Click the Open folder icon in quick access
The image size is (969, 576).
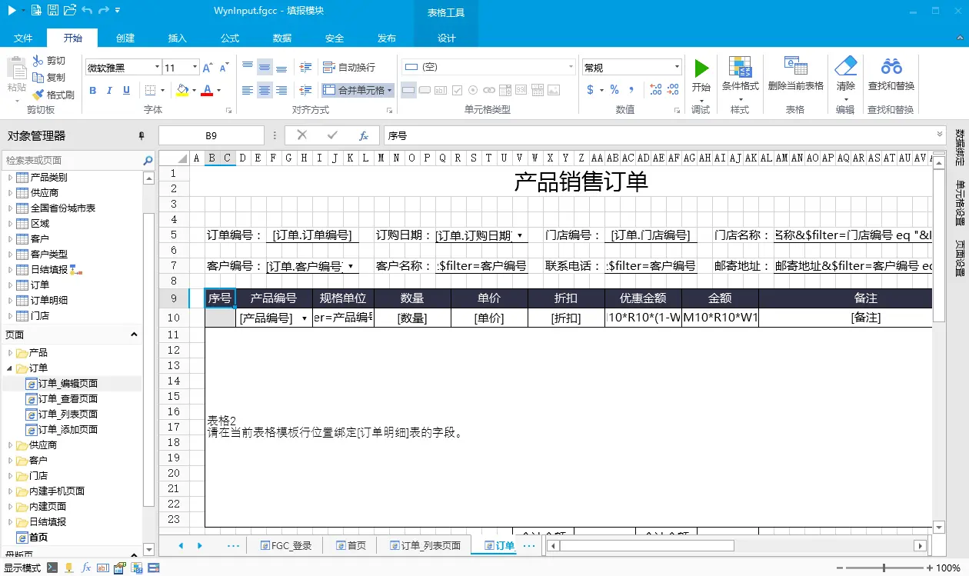click(70, 10)
